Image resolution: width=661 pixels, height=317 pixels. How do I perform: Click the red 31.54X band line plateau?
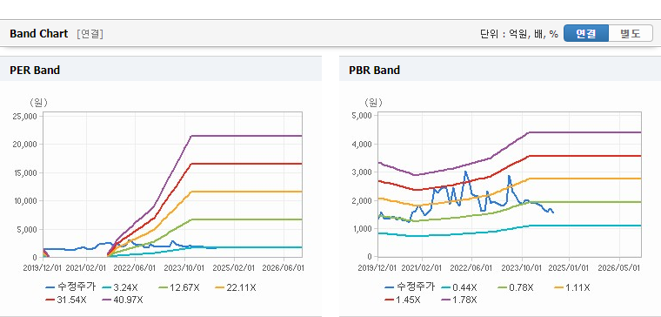point(247,164)
